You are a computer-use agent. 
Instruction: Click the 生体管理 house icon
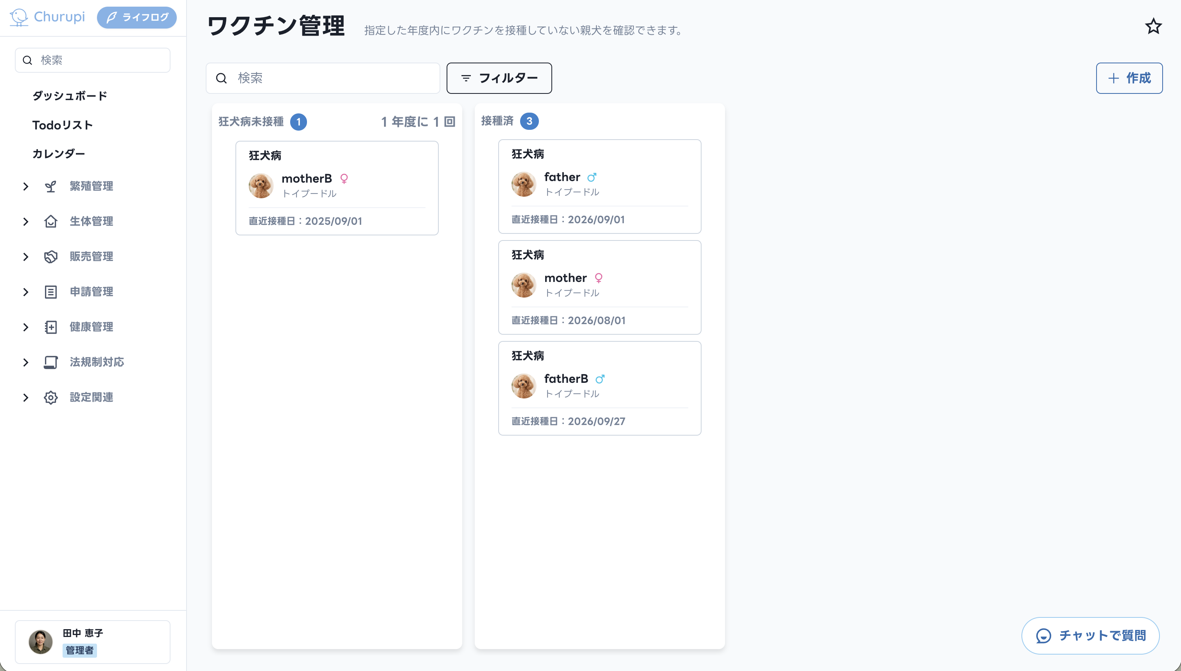(51, 221)
